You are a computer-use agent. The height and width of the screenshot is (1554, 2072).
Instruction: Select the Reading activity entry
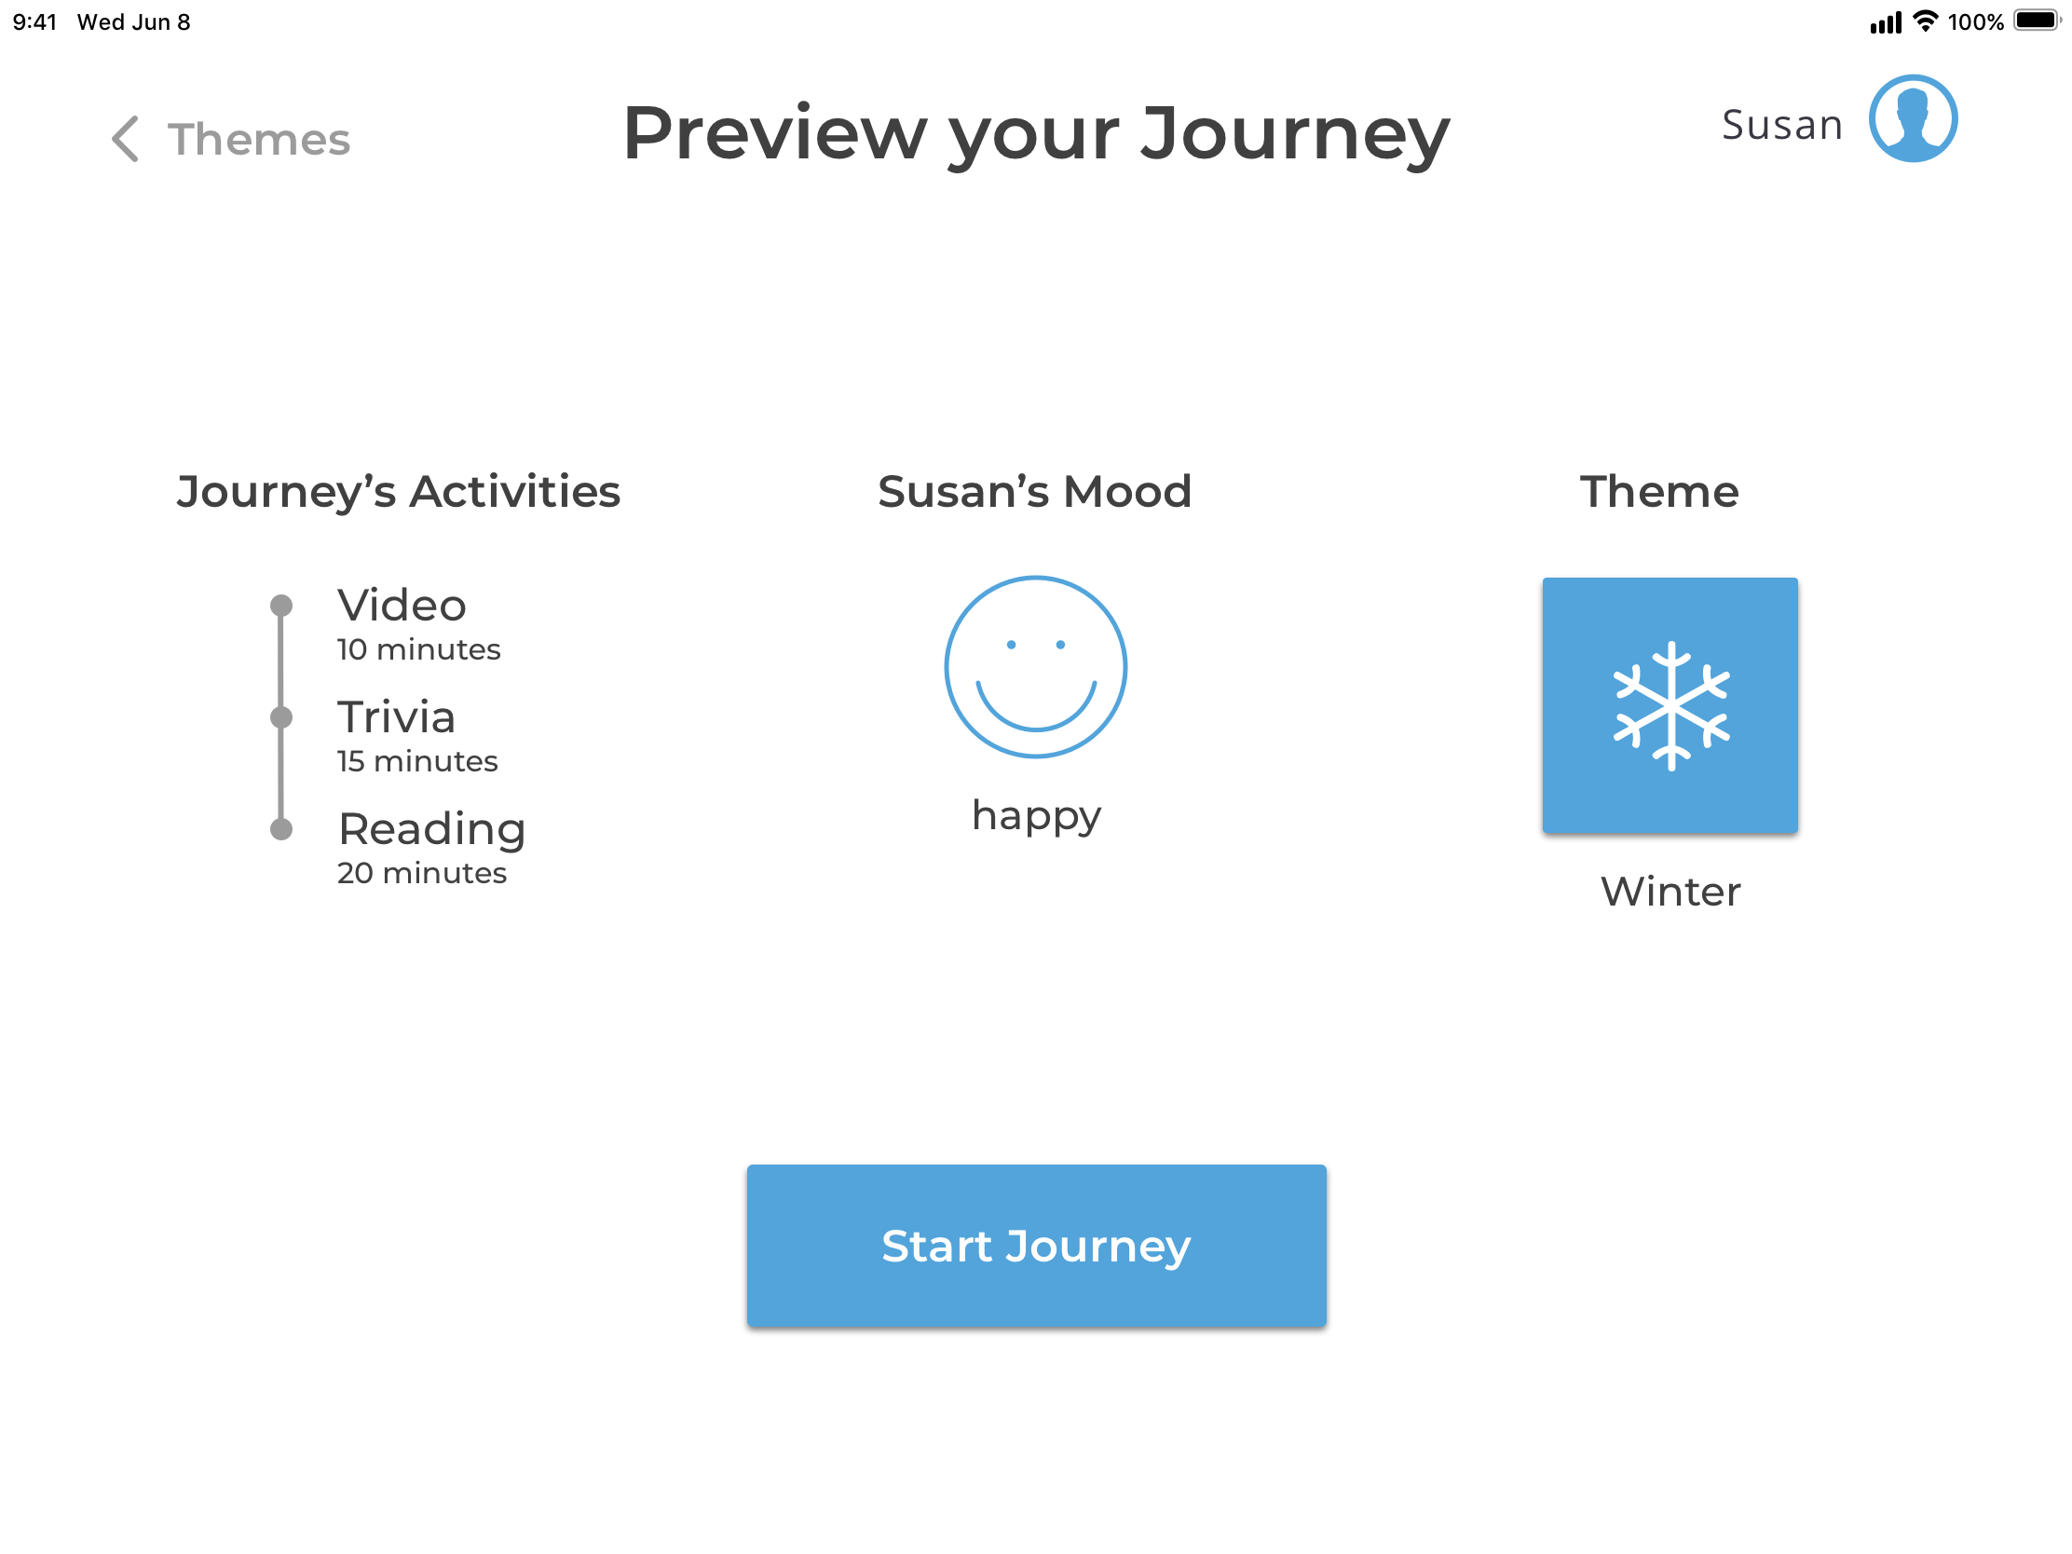(x=430, y=847)
